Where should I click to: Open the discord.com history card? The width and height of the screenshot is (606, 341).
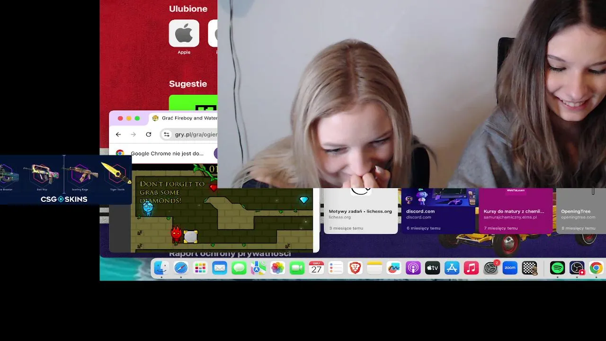pos(438,211)
